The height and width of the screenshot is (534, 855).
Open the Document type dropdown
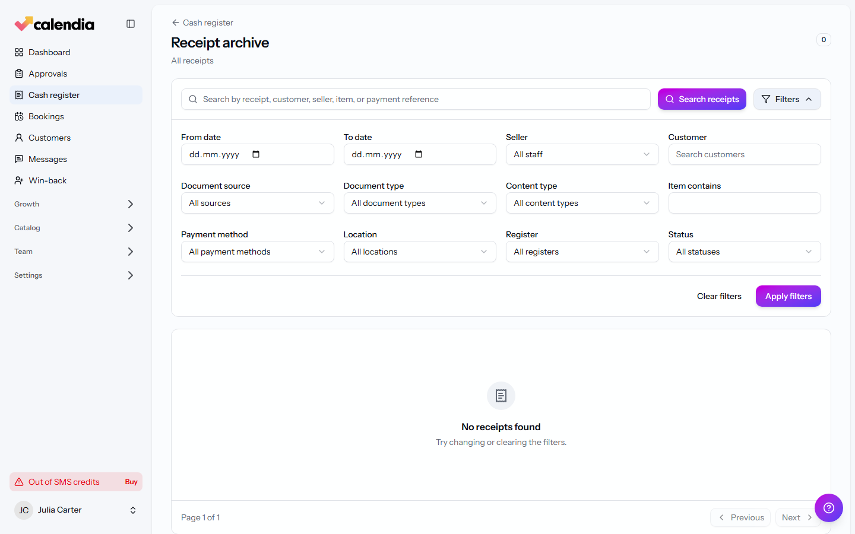420,203
